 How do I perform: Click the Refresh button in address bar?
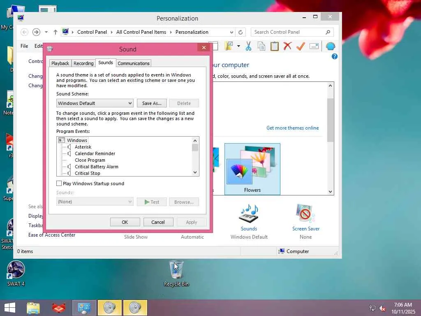click(241, 32)
